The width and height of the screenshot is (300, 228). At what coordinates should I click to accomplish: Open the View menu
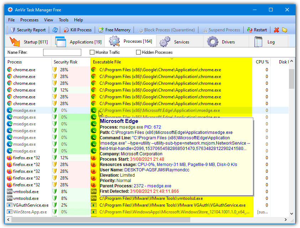(48, 20)
